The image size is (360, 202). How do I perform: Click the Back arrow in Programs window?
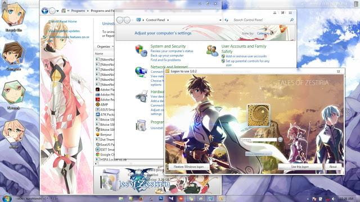pyautogui.click(x=45, y=11)
